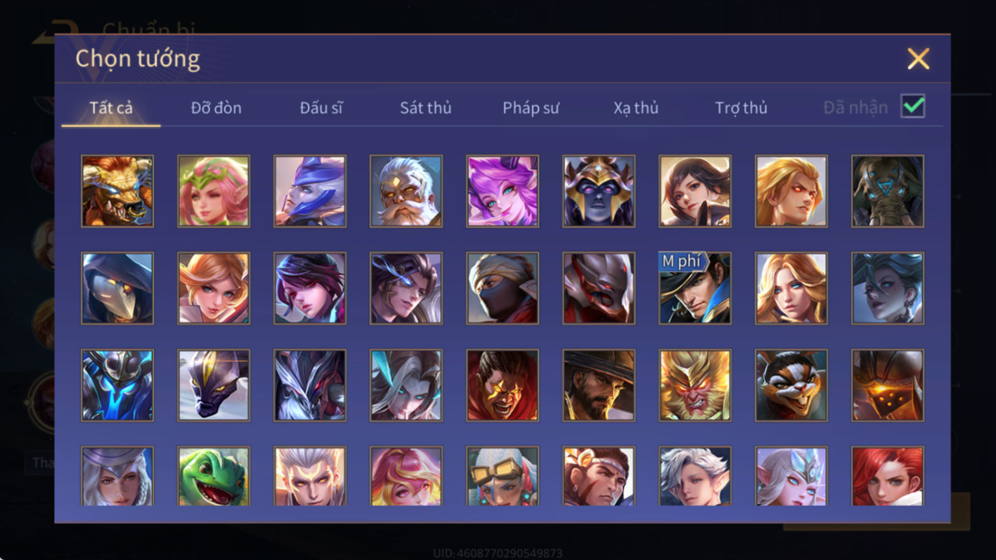996x560 pixels.
Task: Open the 'Sát thủ' tab
Action: [x=426, y=108]
